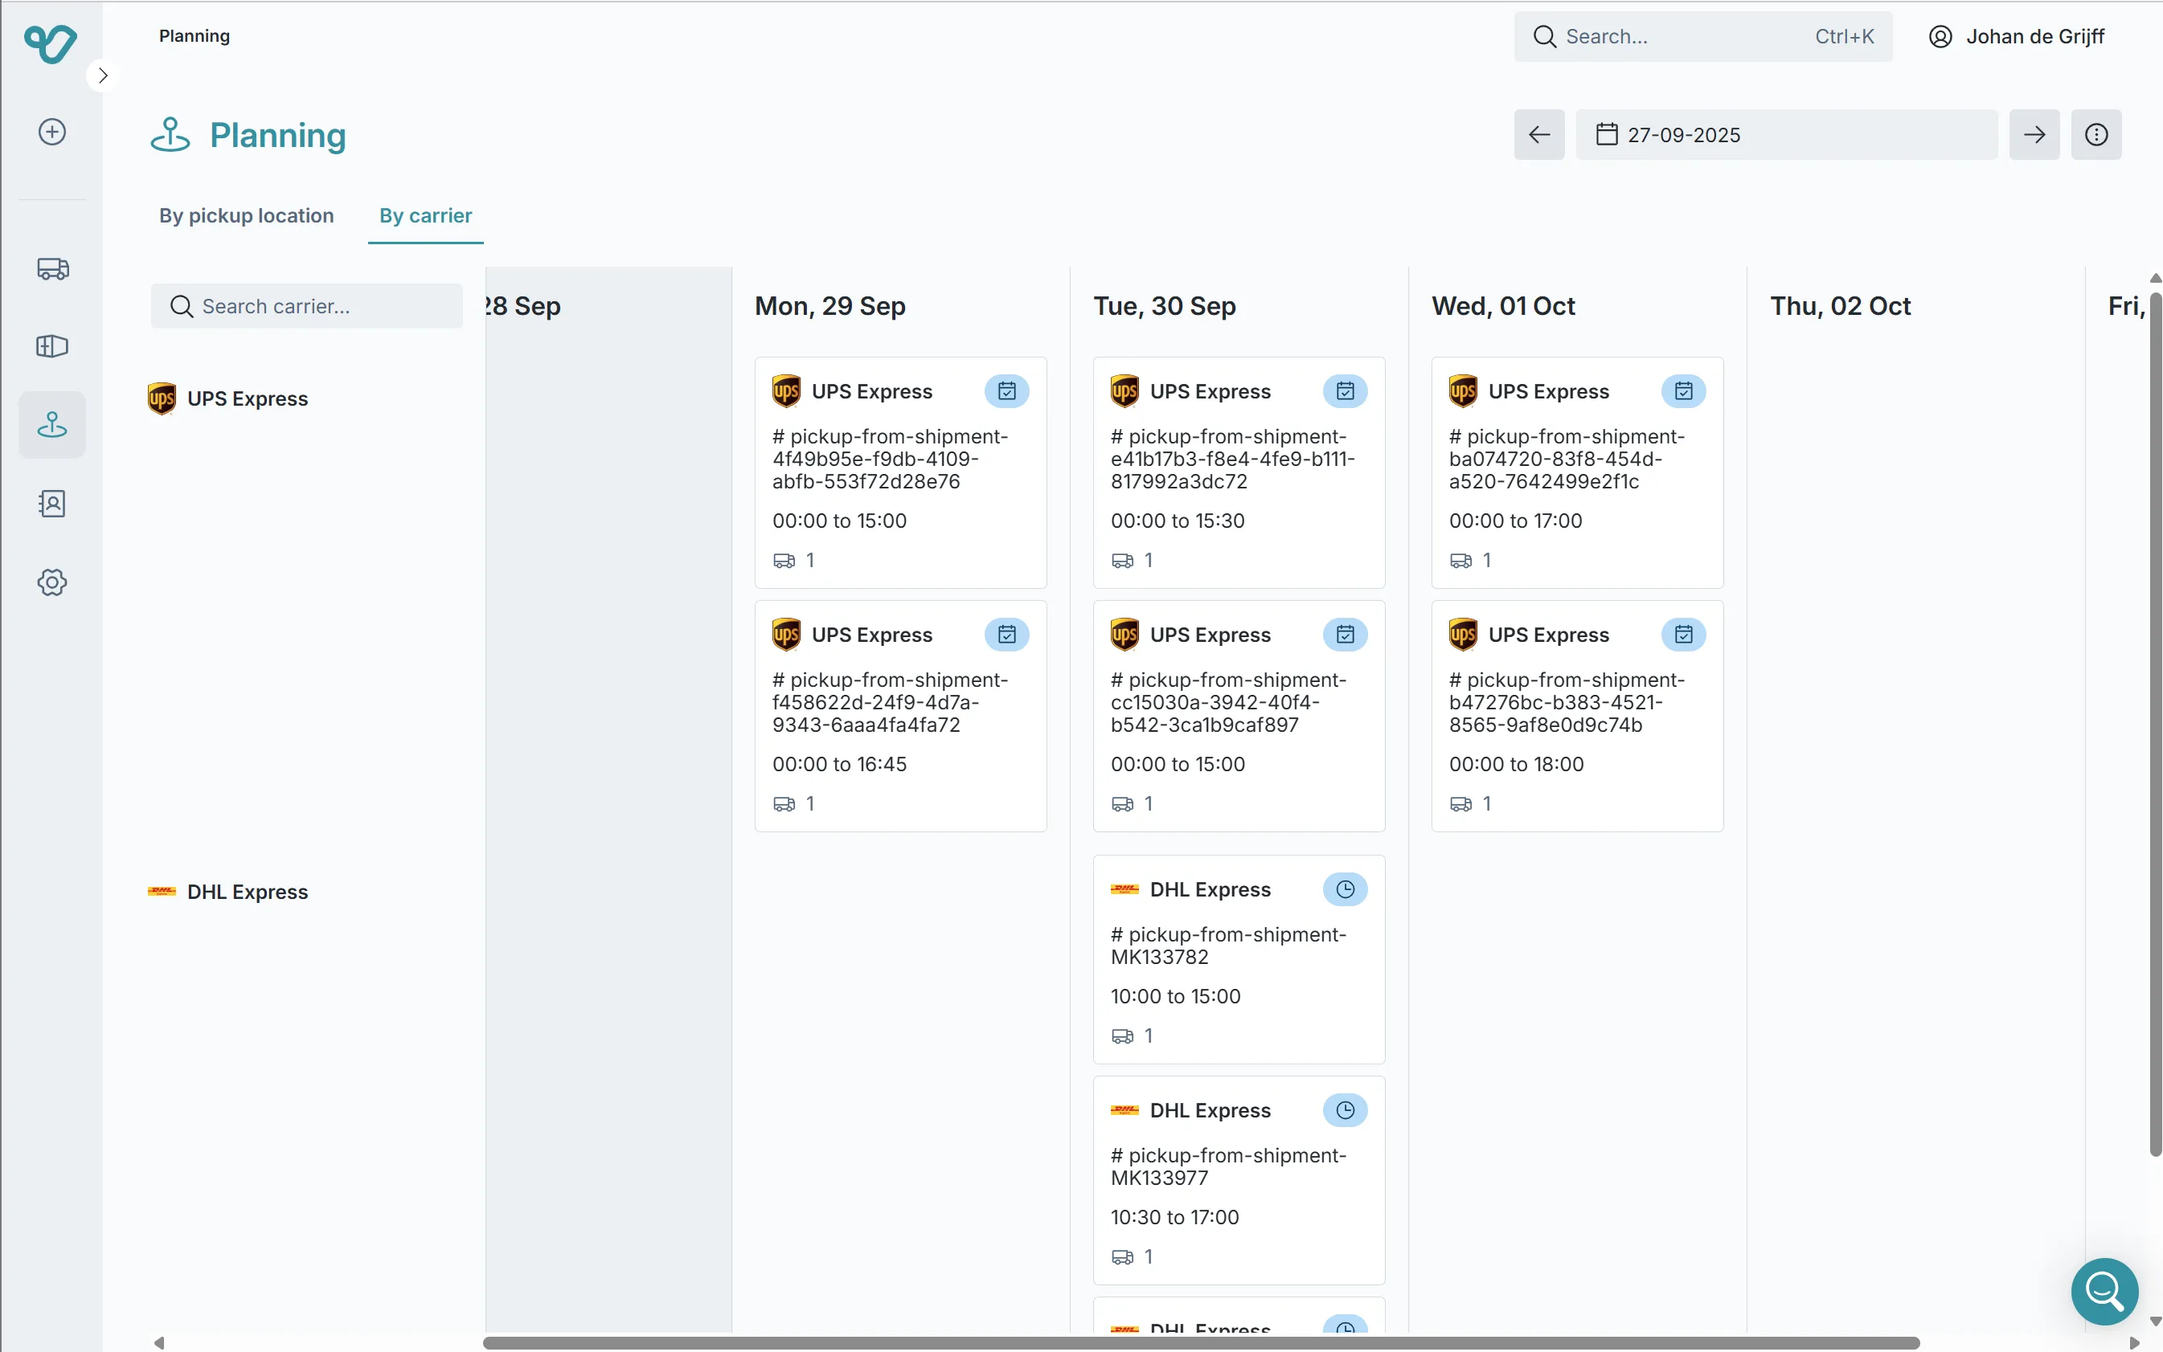Viewport: 2163px width, 1352px height.
Task: Open the shipments truck icon in sidebar
Action: (x=51, y=268)
